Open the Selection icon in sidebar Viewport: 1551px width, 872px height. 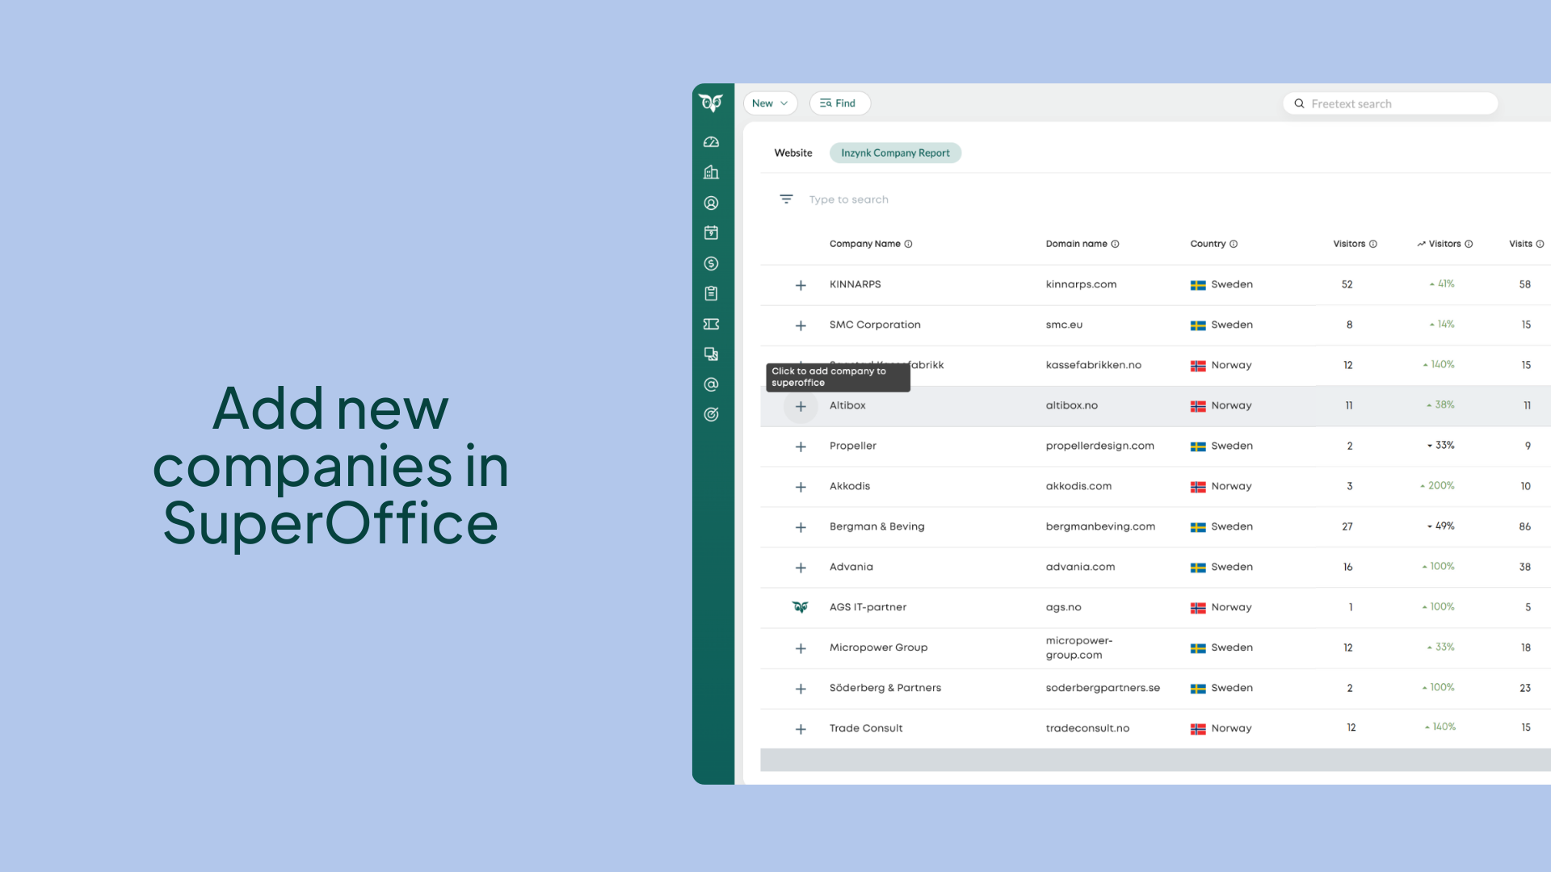click(x=711, y=354)
